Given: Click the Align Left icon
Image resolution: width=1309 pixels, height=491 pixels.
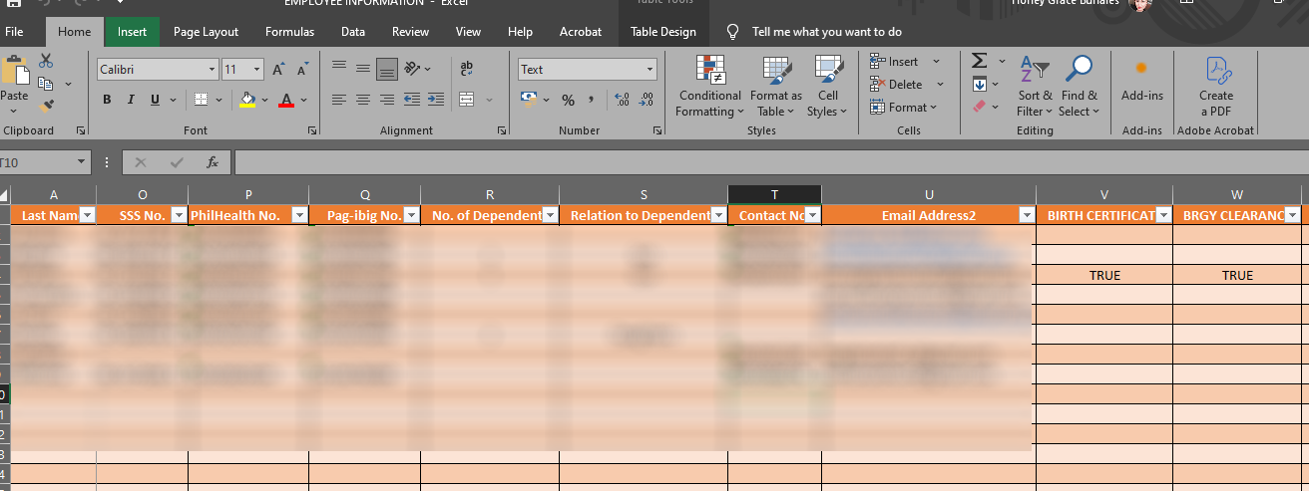Looking at the screenshot, I should pos(339,100).
